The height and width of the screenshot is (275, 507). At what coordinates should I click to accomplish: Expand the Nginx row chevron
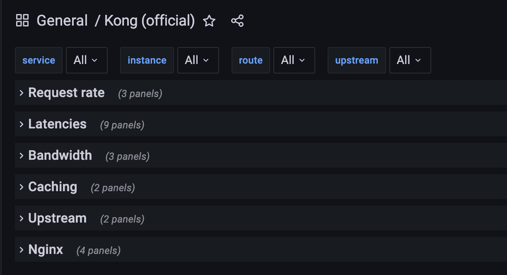coord(22,250)
